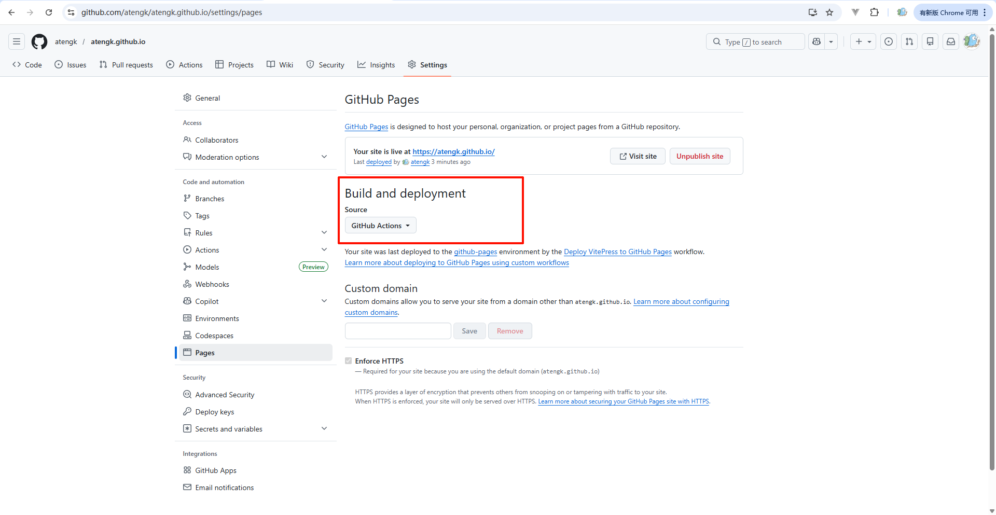Viewport: 996px width, 515px height.
Task: Click the Unpublish site button
Action: pos(699,156)
